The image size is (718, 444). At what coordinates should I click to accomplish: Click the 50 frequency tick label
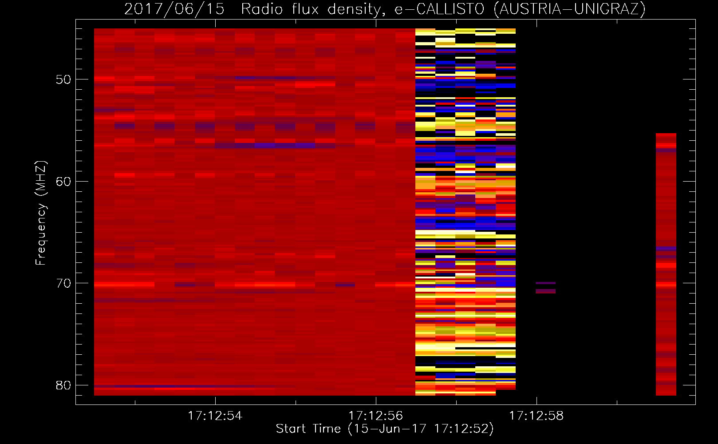point(63,79)
